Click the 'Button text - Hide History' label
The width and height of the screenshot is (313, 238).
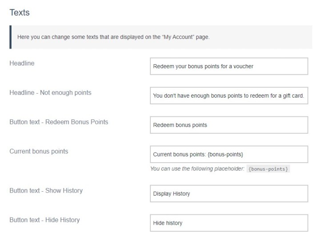[44, 220]
